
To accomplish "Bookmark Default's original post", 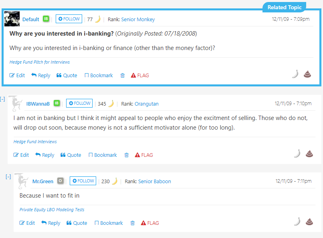I will pyautogui.click(x=99, y=76).
